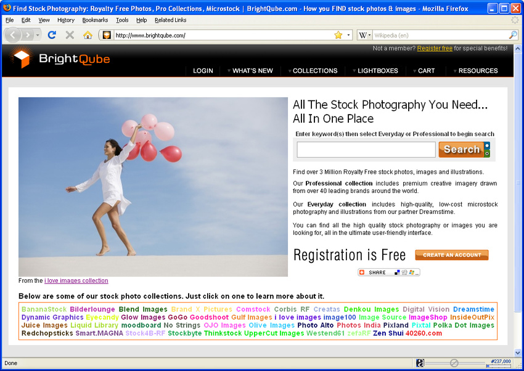Open the Related Links menu
The width and height of the screenshot is (524, 371).
click(170, 20)
